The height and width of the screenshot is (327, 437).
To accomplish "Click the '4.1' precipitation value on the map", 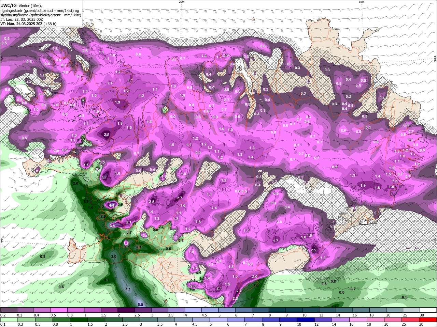I will [128, 289].
